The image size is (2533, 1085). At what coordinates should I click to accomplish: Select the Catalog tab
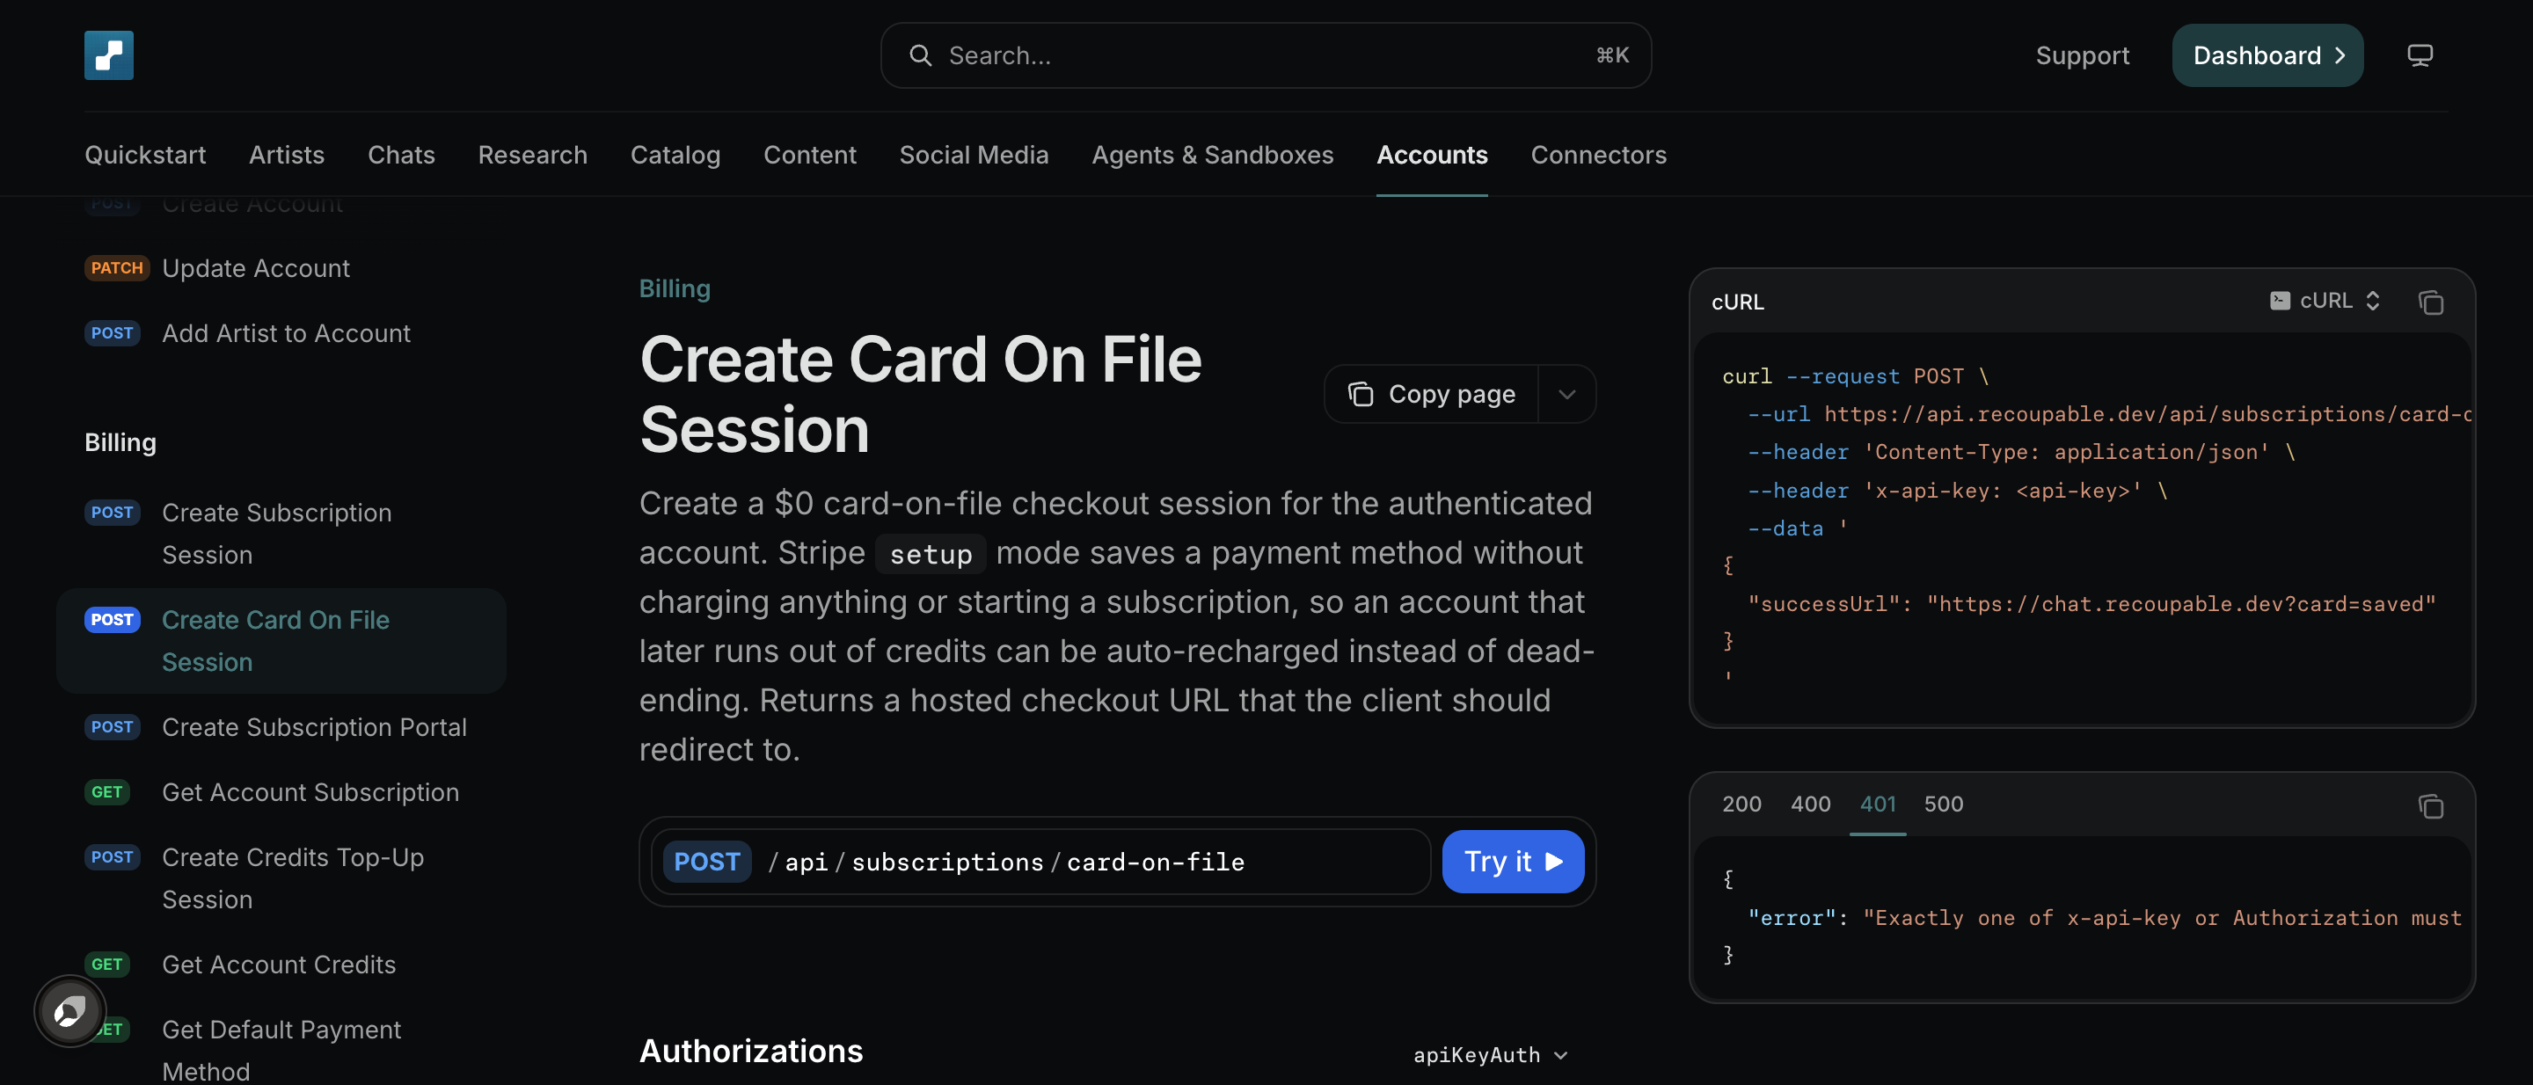coord(675,154)
